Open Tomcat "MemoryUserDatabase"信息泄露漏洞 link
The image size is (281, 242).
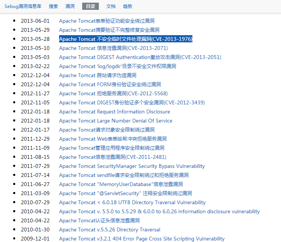tap(121, 184)
